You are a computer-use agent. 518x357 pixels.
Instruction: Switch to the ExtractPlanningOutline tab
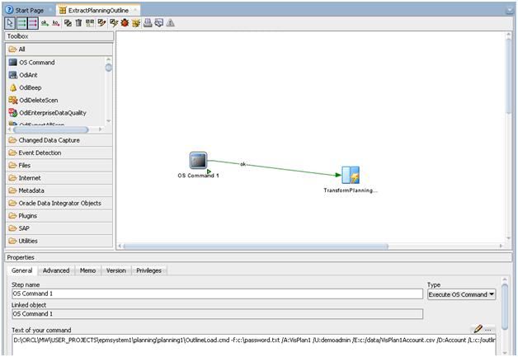[x=98, y=10]
